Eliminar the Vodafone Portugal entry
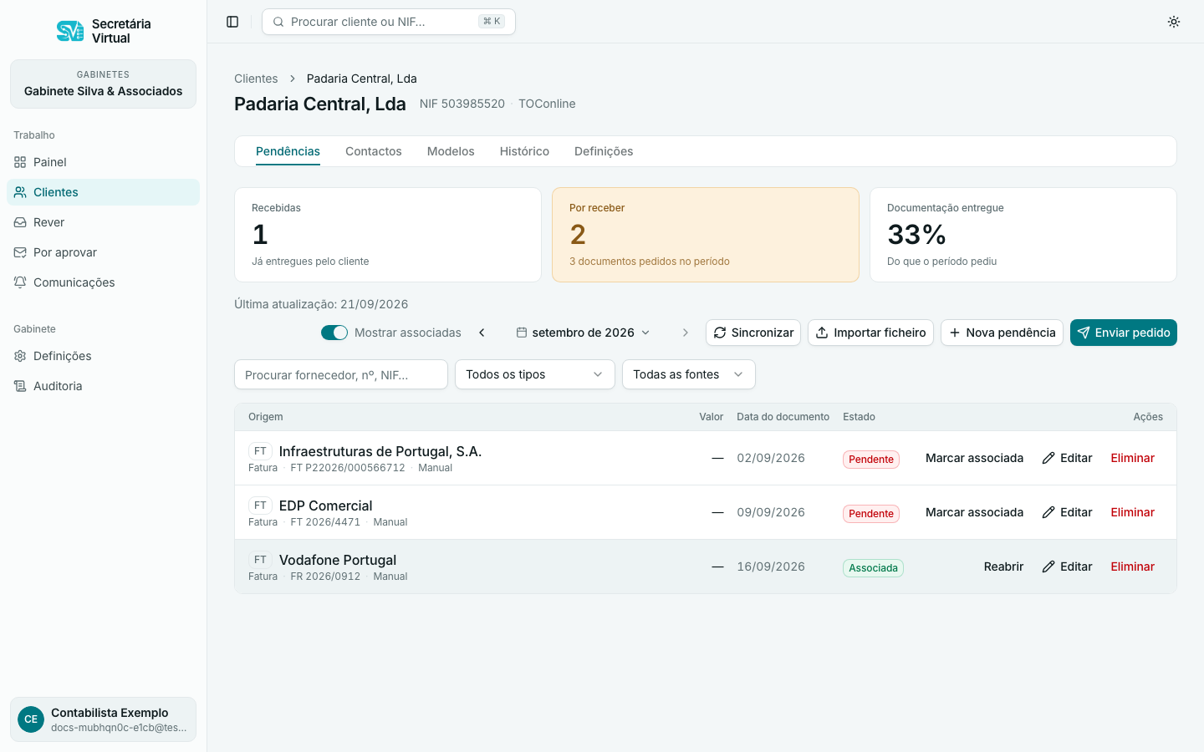This screenshot has height=752, width=1204. tap(1132, 567)
